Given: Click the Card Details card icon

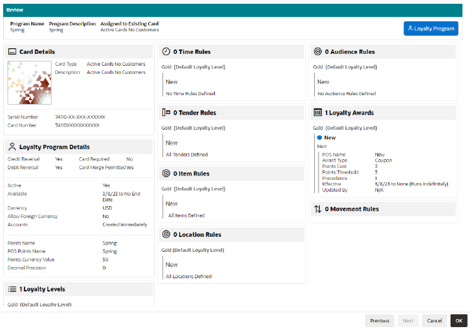Looking at the screenshot, I should [12, 51].
